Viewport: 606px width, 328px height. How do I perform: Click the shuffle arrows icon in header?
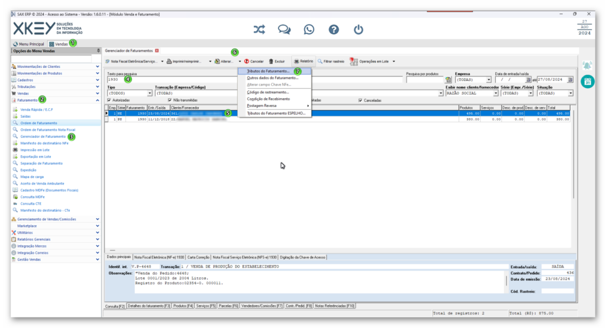click(x=259, y=30)
